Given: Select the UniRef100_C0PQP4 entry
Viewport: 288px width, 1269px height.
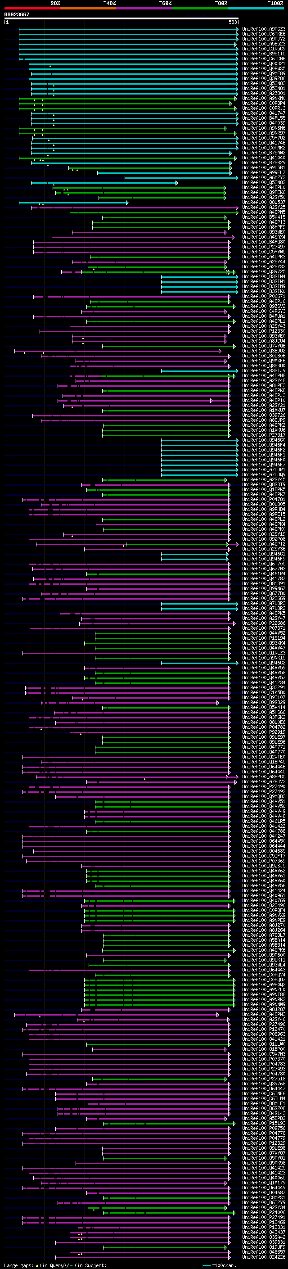Looking at the screenshot, I should 264,104.
